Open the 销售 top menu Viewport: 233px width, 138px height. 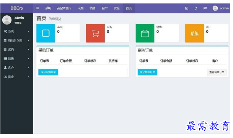pyautogui.click(x=93, y=8)
